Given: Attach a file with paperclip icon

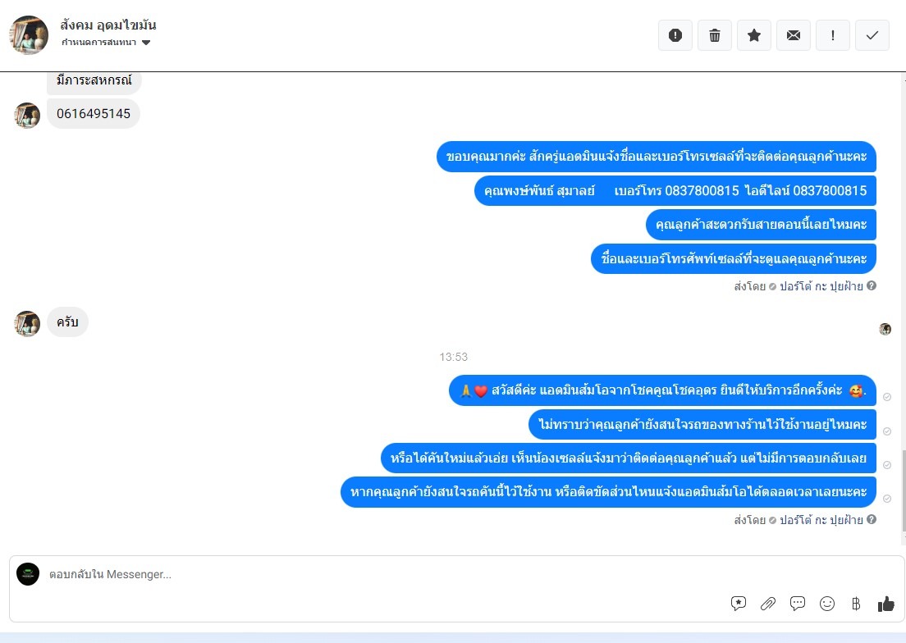Looking at the screenshot, I should tap(768, 604).
